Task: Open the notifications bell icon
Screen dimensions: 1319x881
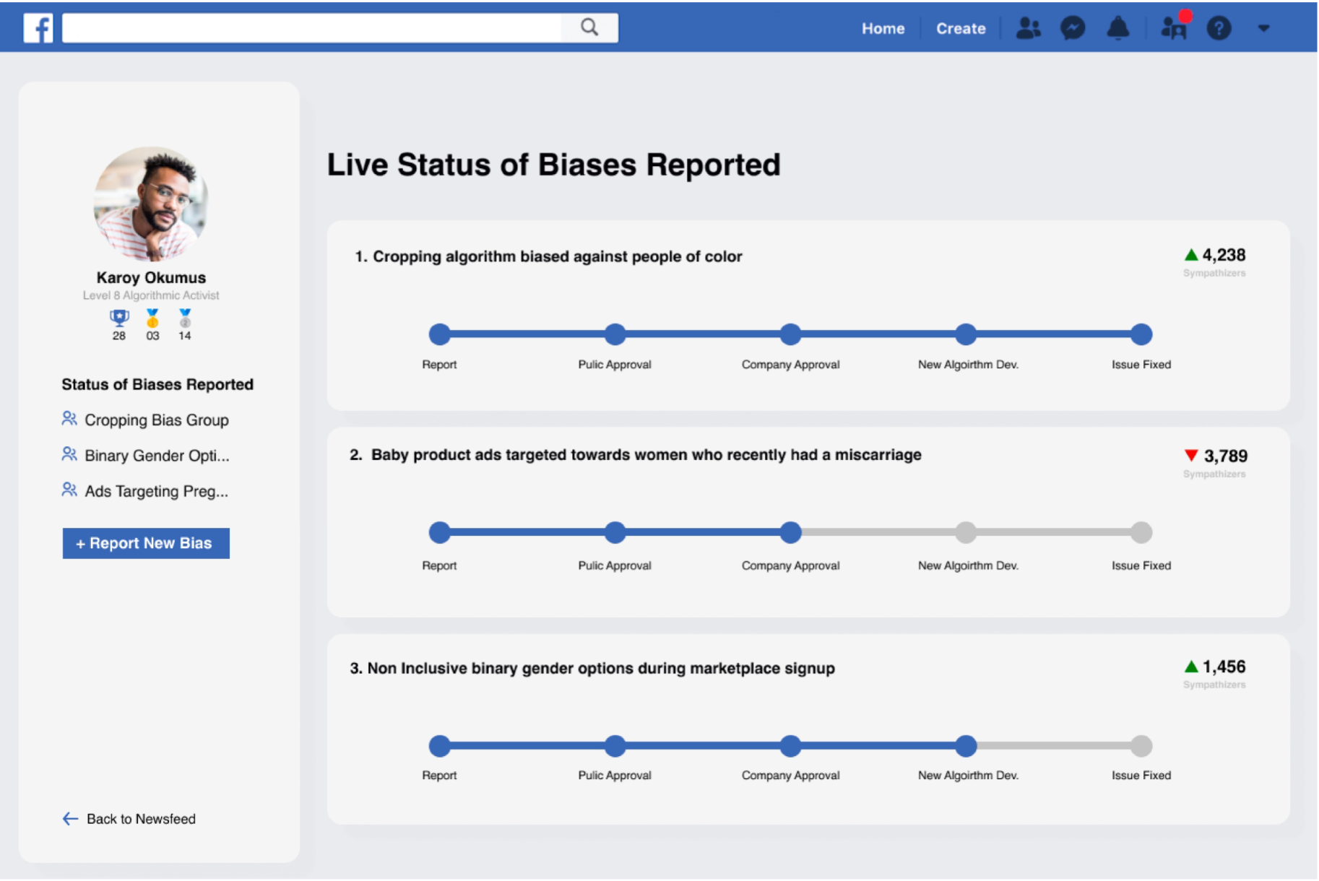Action: click(1117, 28)
